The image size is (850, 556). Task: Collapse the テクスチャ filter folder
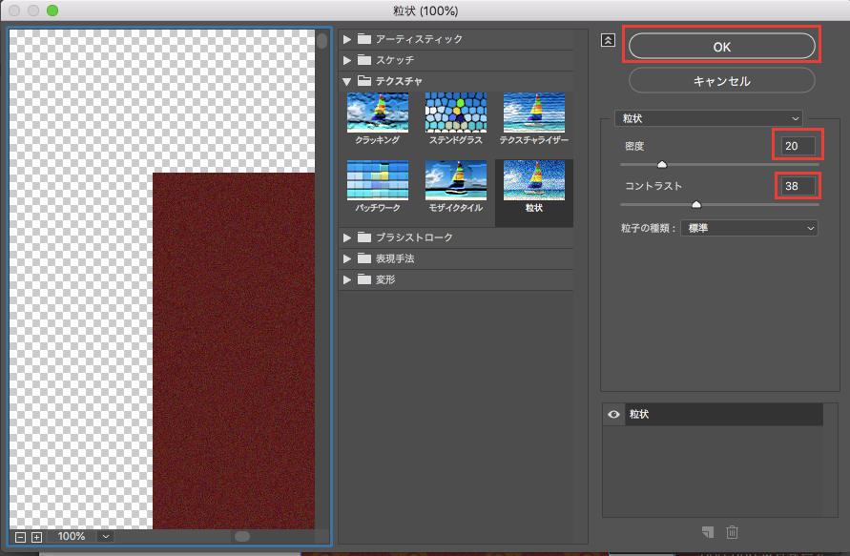coord(348,81)
